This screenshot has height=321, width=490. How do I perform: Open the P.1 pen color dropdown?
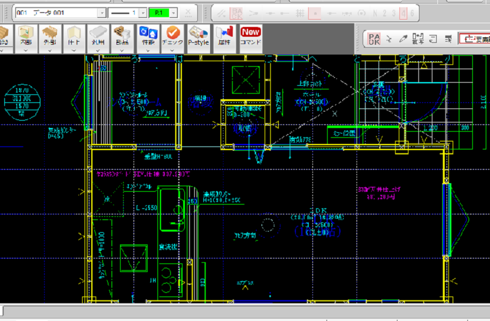[173, 13]
